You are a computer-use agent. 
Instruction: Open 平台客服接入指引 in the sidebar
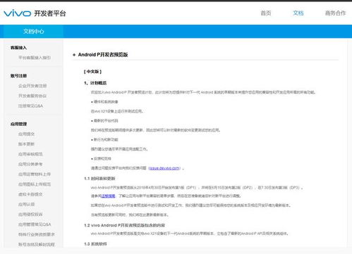(x=35, y=58)
